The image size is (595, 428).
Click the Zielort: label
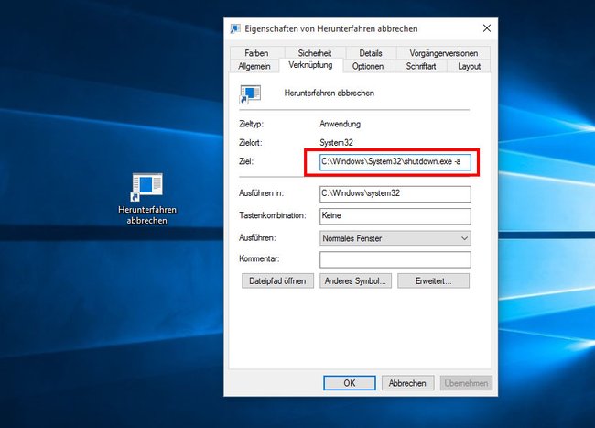(x=251, y=143)
